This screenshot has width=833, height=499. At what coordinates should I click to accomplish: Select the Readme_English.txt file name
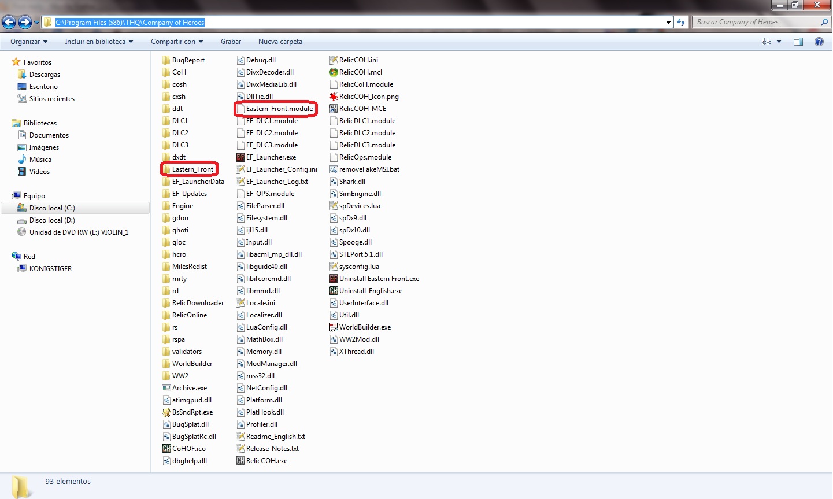tap(276, 437)
